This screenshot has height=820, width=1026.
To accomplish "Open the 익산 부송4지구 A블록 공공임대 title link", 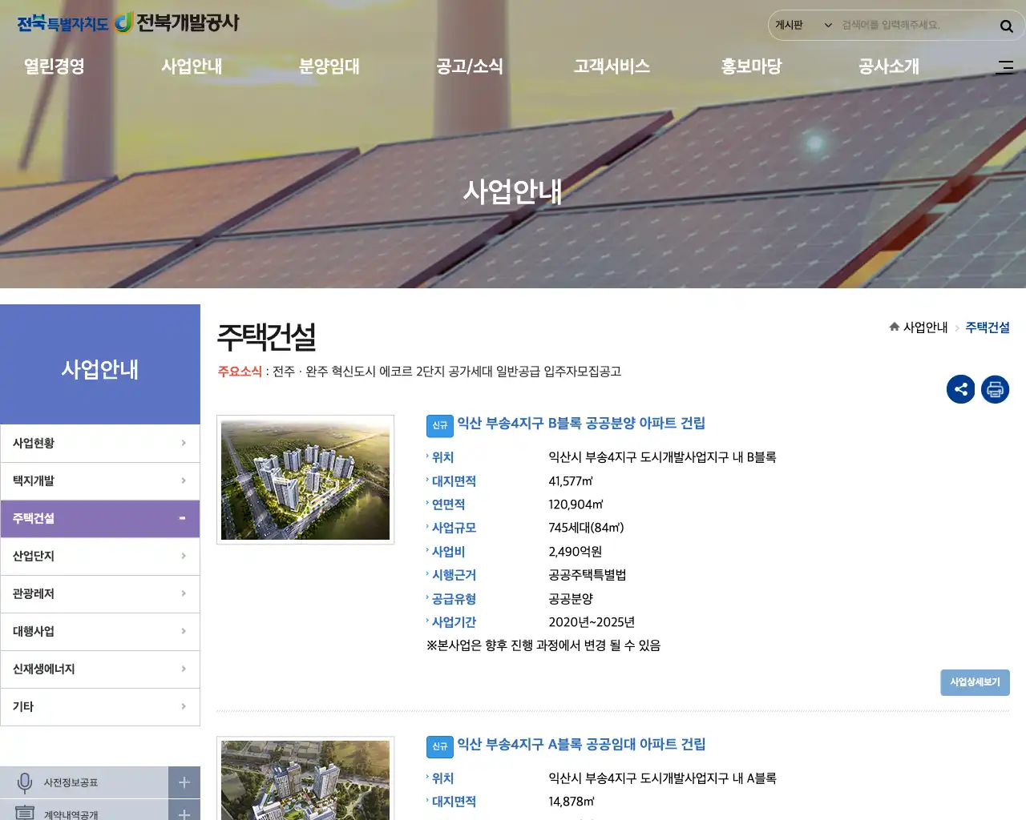I will (581, 745).
